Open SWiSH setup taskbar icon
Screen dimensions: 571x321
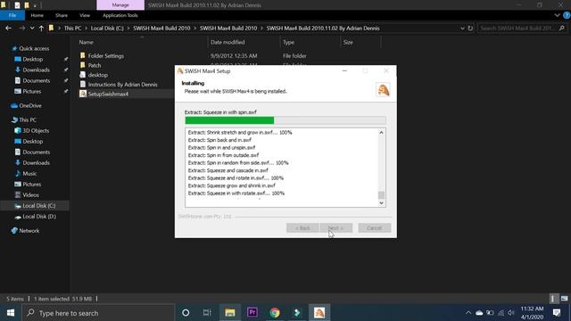click(319, 313)
